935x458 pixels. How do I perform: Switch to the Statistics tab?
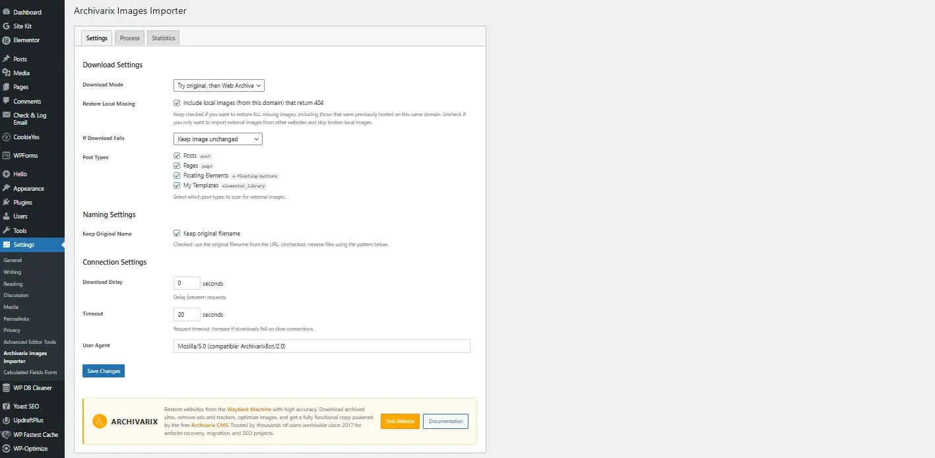tap(163, 38)
